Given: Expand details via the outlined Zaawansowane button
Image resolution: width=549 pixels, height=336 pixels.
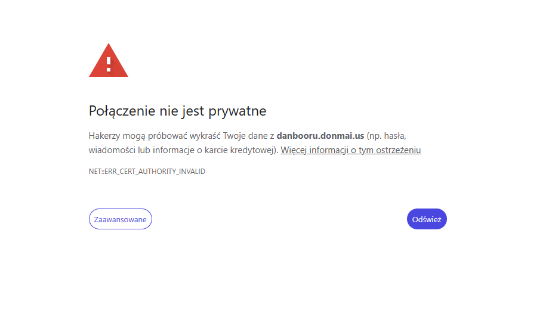Looking at the screenshot, I should click(x=121, y=219).
